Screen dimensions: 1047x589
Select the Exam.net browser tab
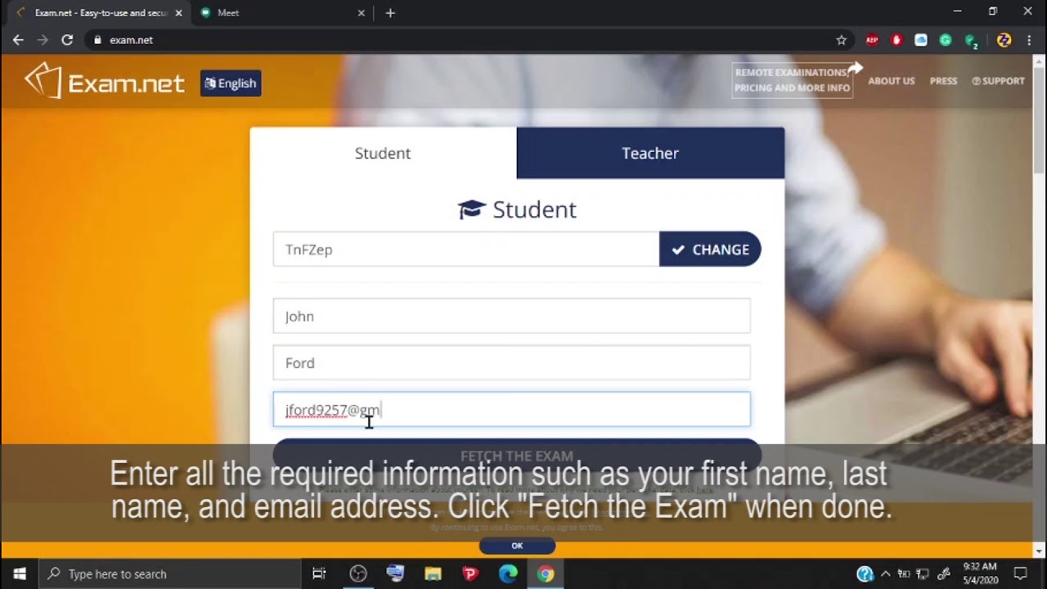pos(98,13)
